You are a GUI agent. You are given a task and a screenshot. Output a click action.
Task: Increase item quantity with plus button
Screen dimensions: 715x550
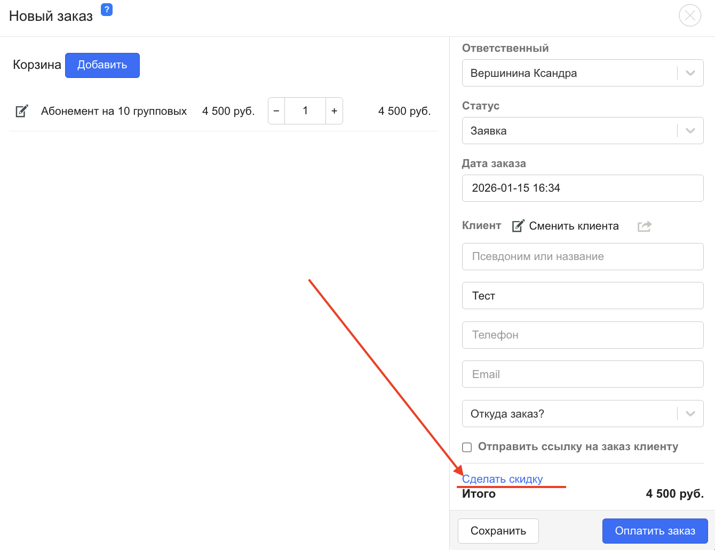[x=334, y=111]
